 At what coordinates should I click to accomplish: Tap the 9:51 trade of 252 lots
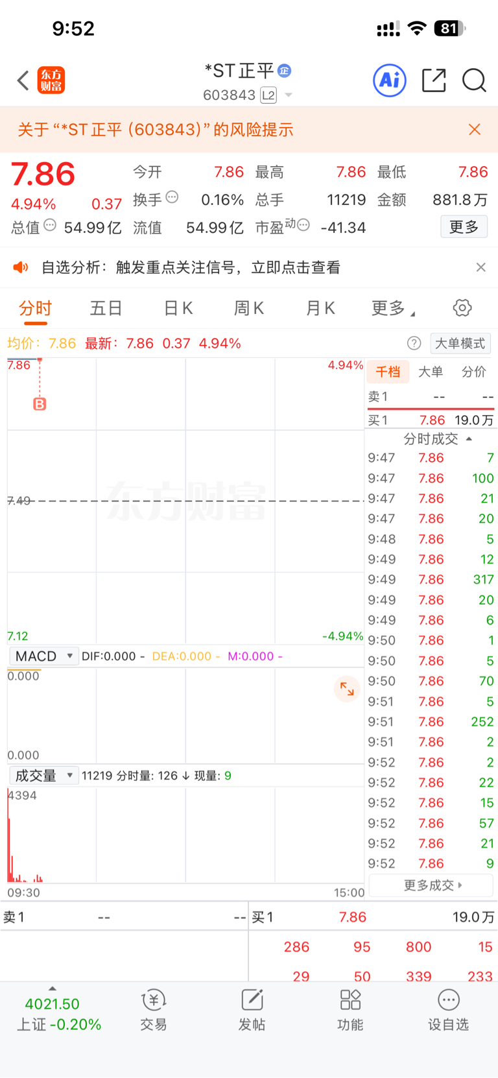[431, 721]
